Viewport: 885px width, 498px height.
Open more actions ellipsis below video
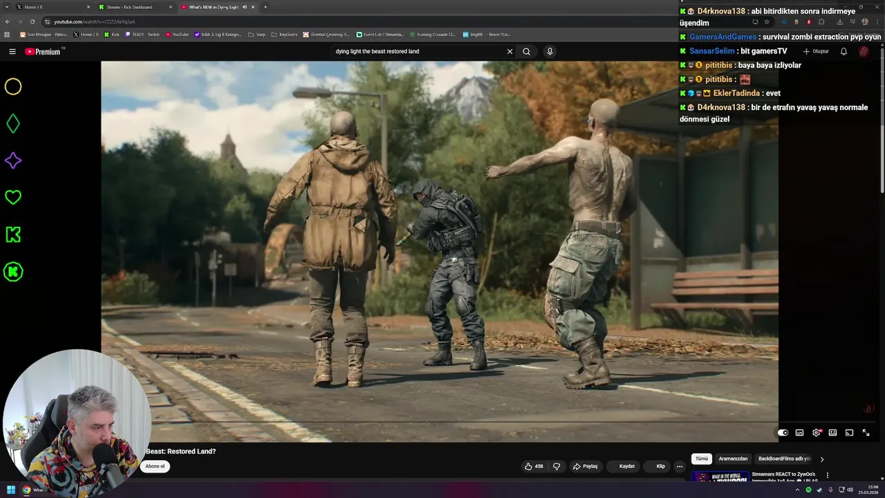680,466
